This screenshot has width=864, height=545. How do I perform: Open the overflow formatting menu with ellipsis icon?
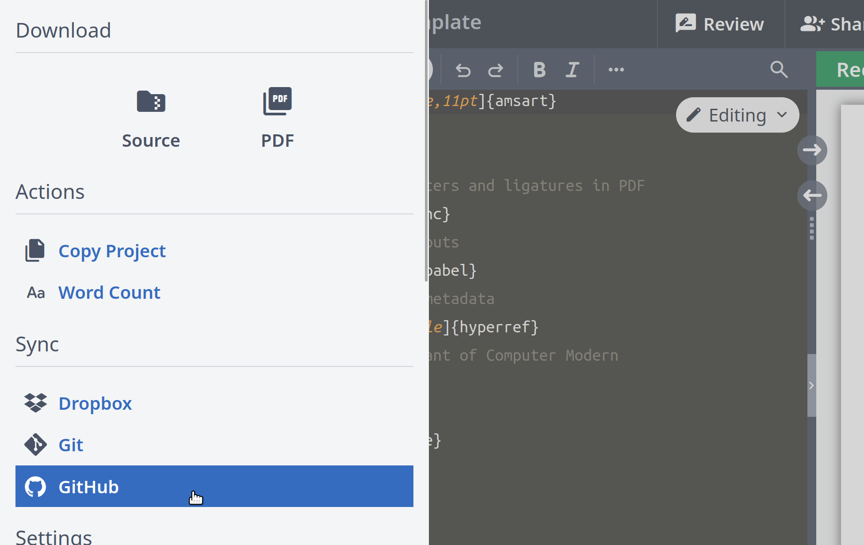point(616,69)
